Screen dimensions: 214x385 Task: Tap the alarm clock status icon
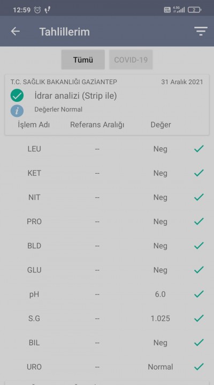[x=37, y=10]
